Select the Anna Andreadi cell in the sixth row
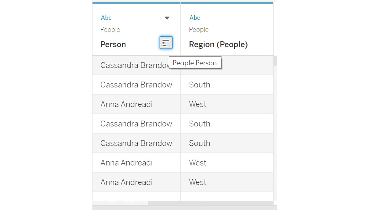369x210 pixels. click(x=136, y=163)
